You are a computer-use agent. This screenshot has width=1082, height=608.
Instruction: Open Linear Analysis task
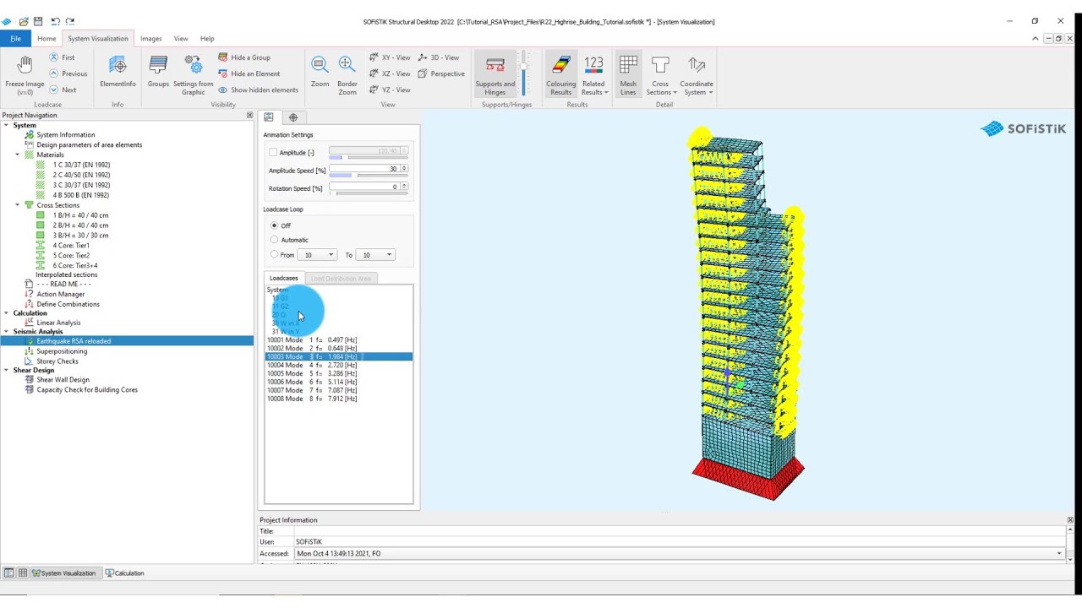pos(58,323)
